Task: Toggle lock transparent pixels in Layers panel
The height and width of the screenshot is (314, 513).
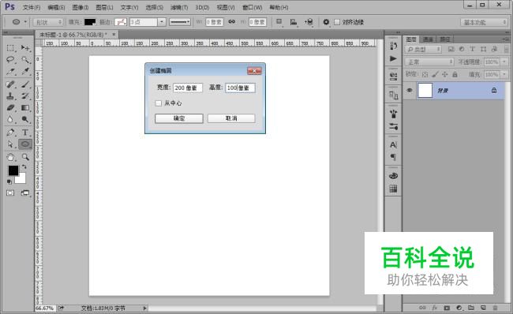Action: point(425,75)
